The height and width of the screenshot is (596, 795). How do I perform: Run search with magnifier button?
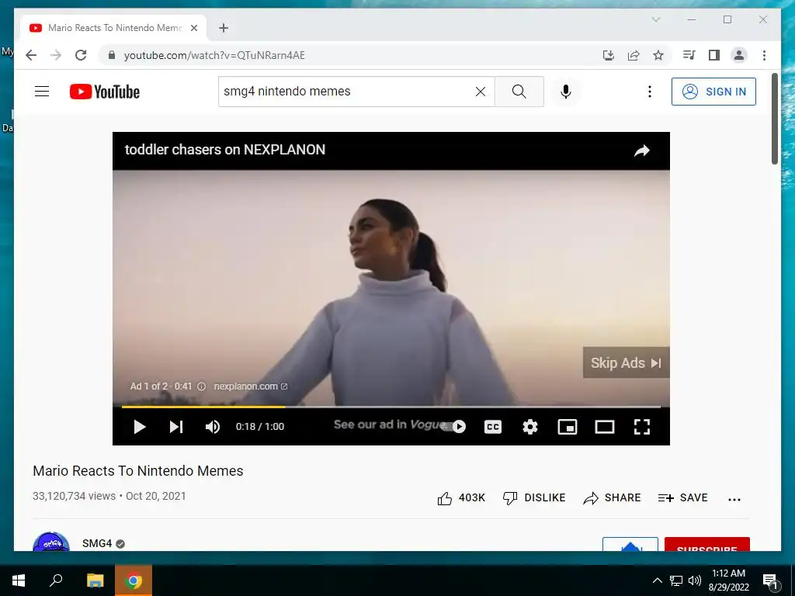[519, 92]
